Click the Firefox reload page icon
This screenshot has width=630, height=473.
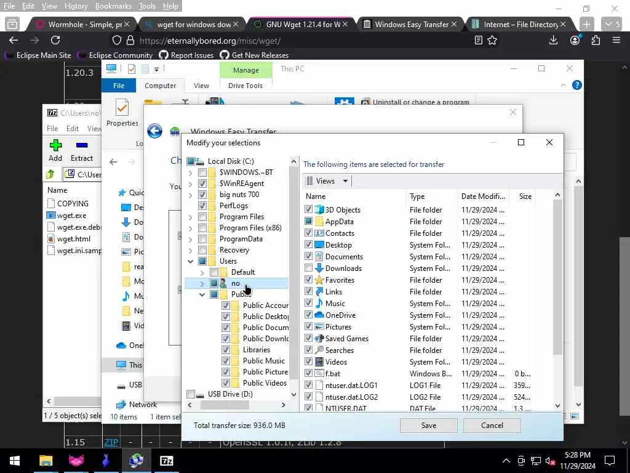point(55,40)
